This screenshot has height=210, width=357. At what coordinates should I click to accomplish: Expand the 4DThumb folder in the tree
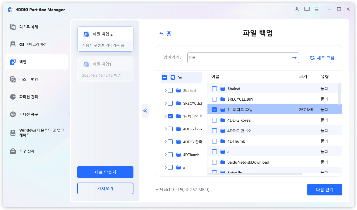pyautogui.click(x=165, y=155)
